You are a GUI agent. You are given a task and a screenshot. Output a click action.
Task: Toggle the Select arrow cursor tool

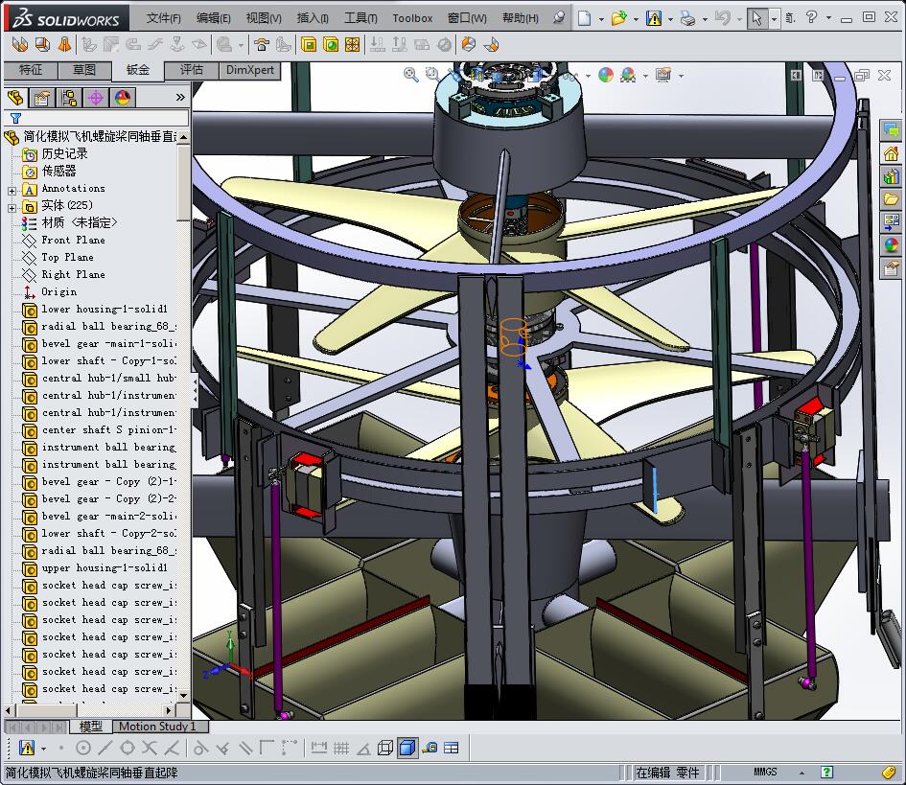756,18
